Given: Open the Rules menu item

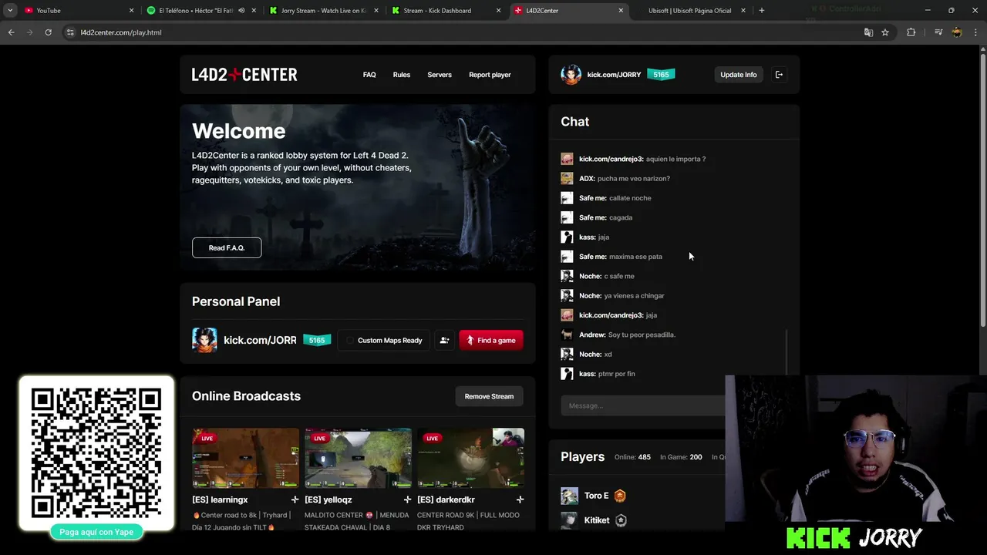Looking at the screenshot, I should click(x=402, y=75).
